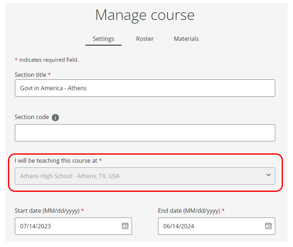Click into the Section title text field
This screenshot has height=247, width=293.
145,88
